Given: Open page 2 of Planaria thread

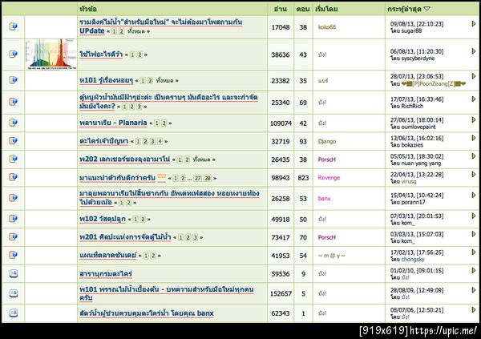Looking at the screenshot, I should (164, 123).
